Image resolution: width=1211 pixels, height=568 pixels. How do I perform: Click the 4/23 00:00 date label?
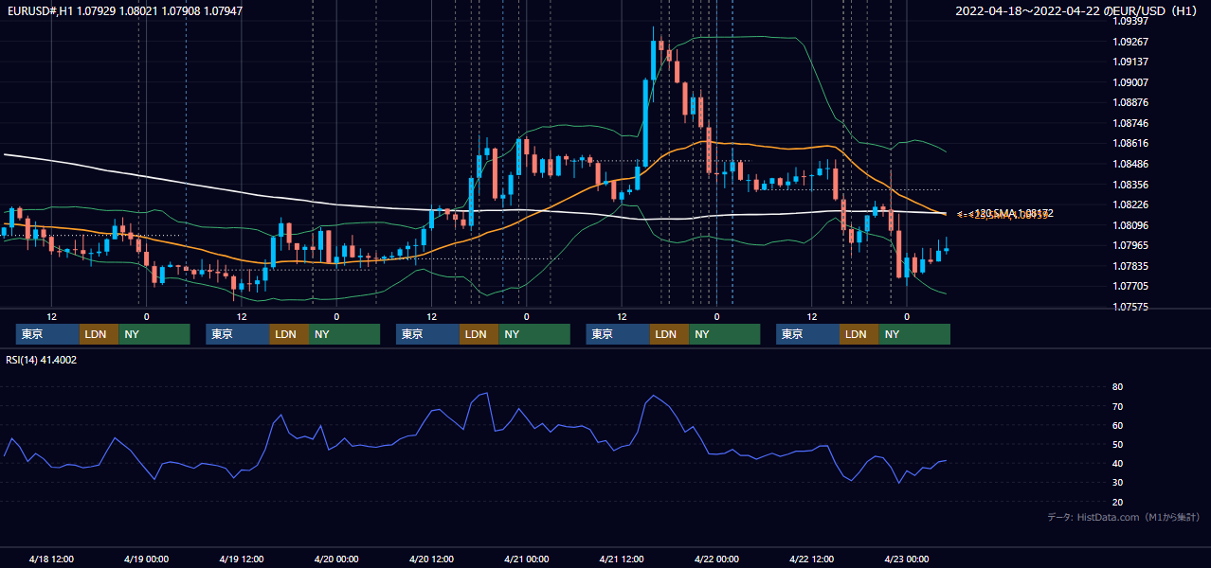click(907, 559)
